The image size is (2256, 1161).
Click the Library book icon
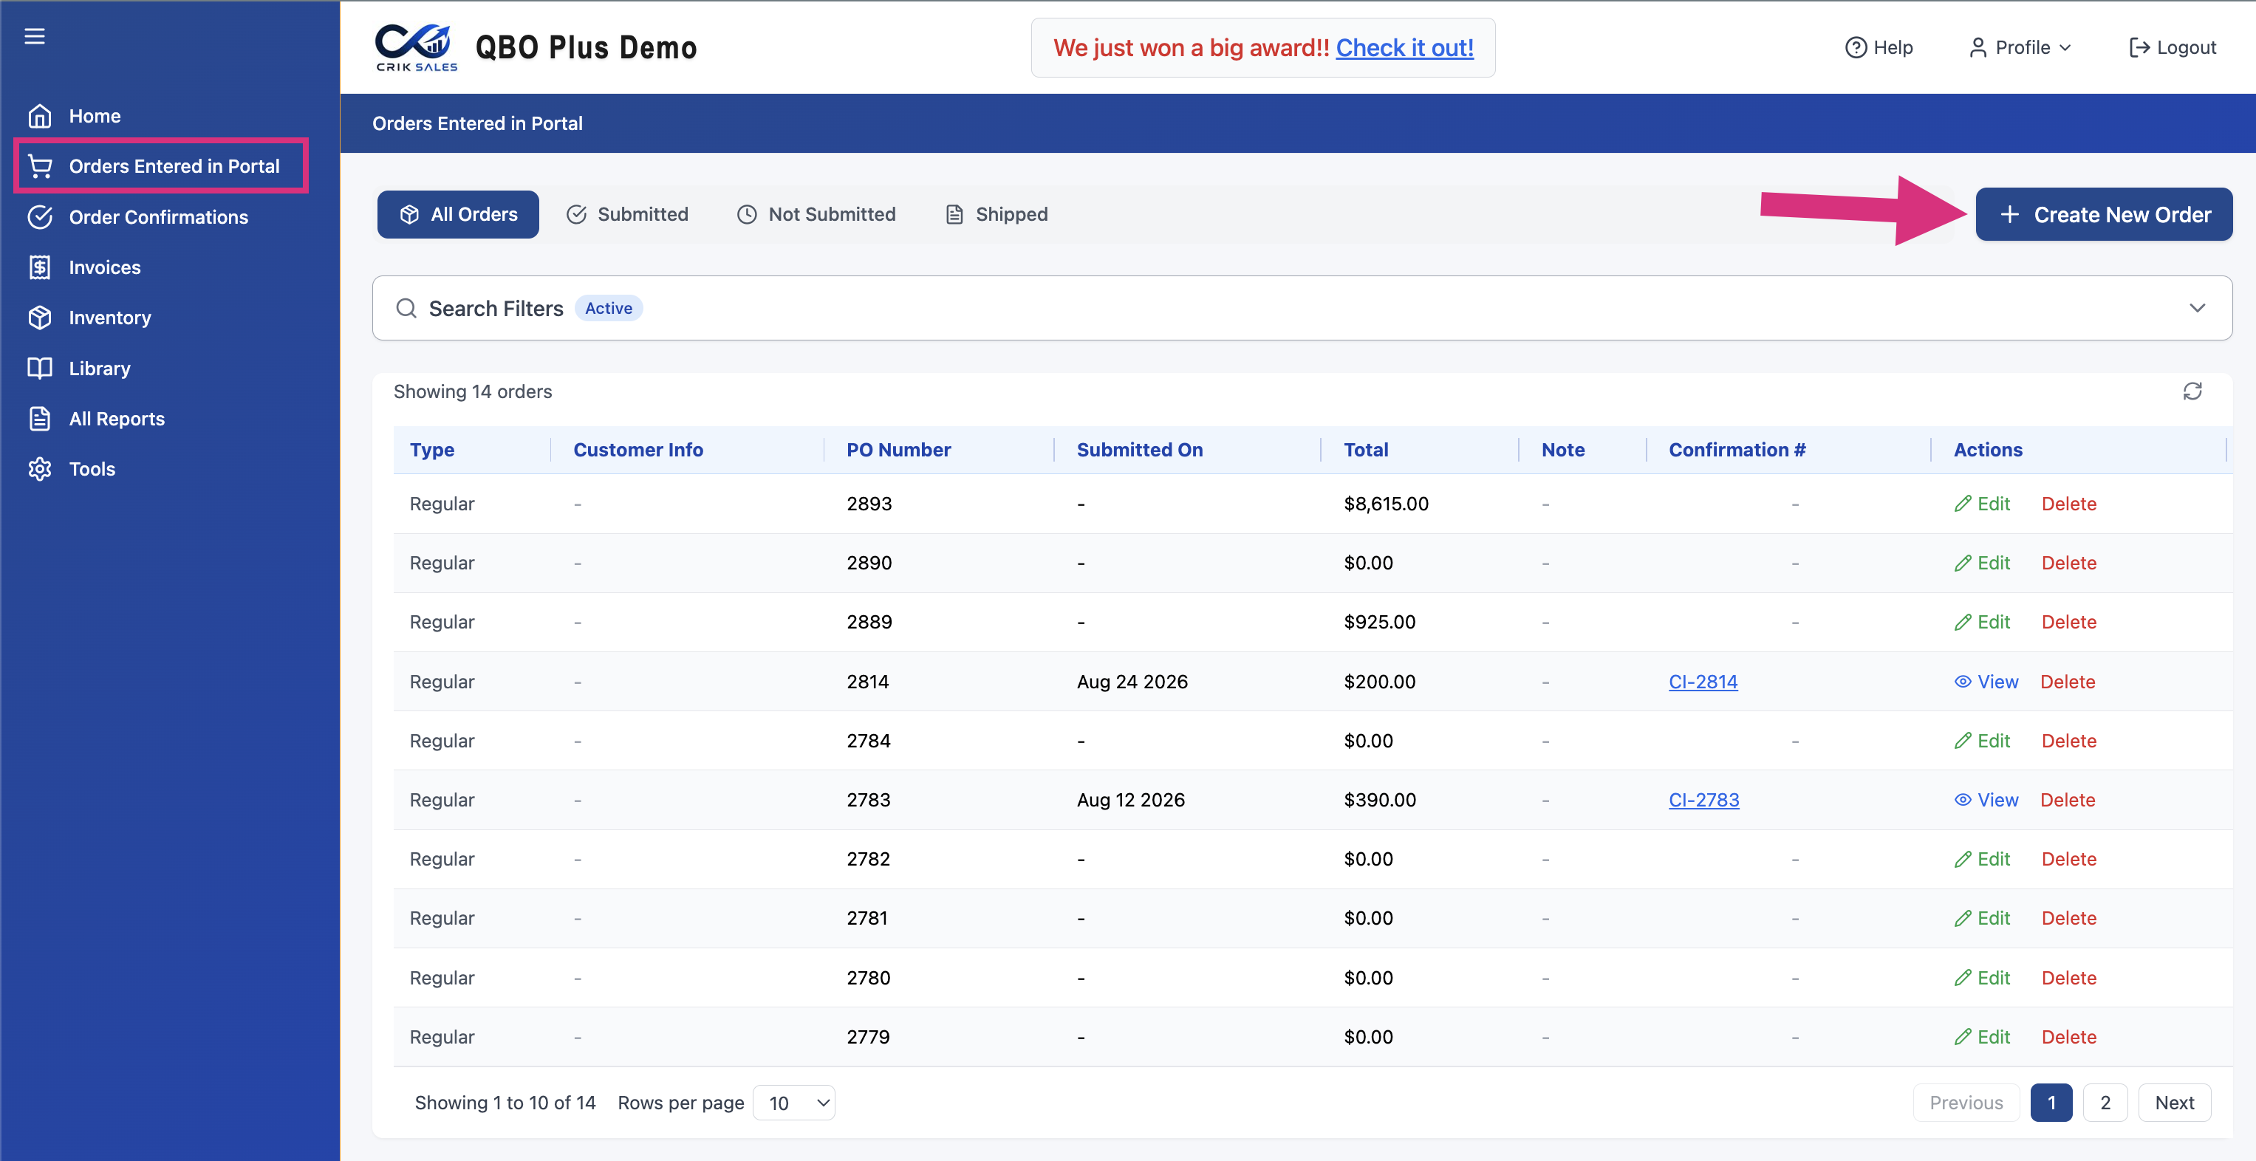[39, 368]
